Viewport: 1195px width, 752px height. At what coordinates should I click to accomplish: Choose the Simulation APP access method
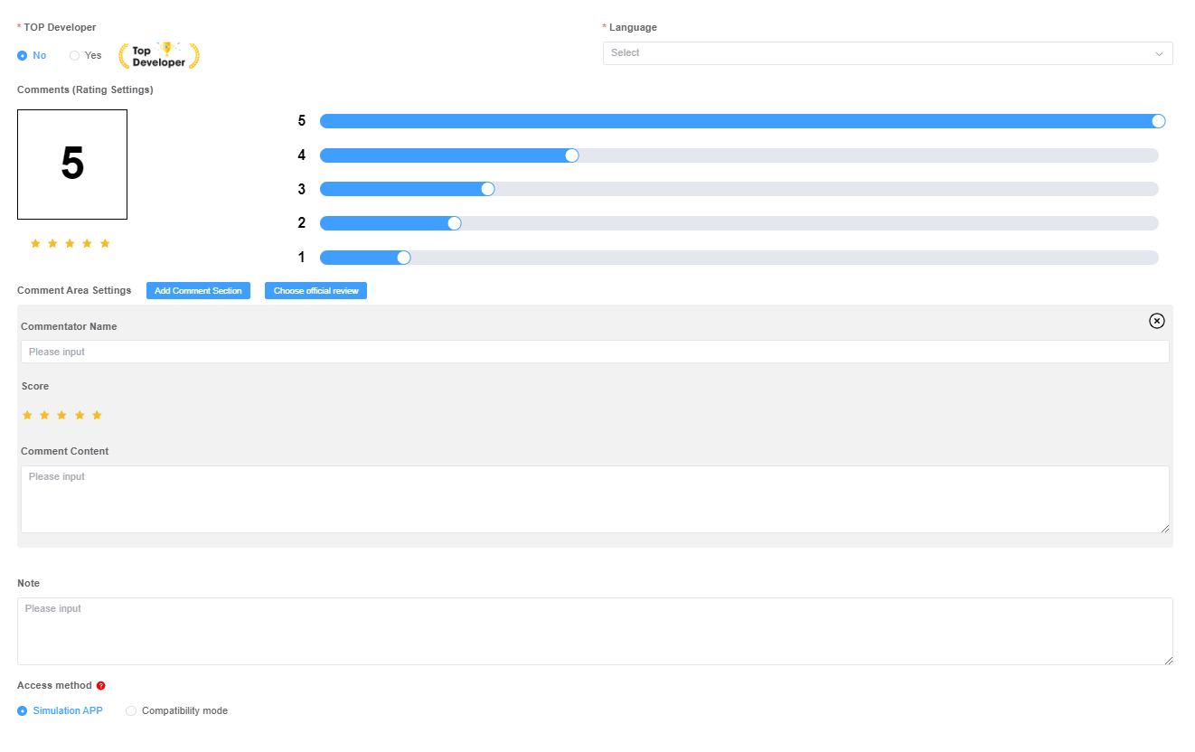pyautogui.click(x=60, y=710)
